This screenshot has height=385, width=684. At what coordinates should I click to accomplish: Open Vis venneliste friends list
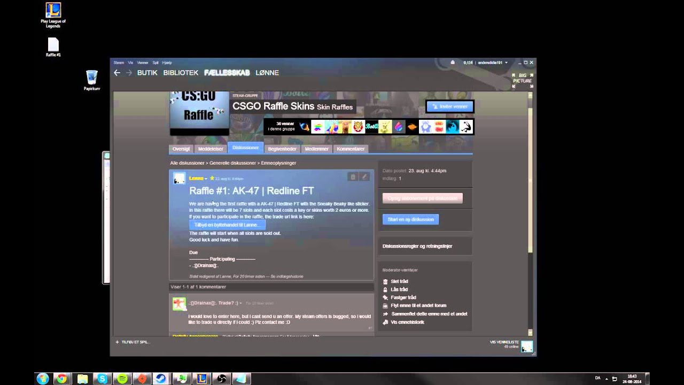coord(504,342)
